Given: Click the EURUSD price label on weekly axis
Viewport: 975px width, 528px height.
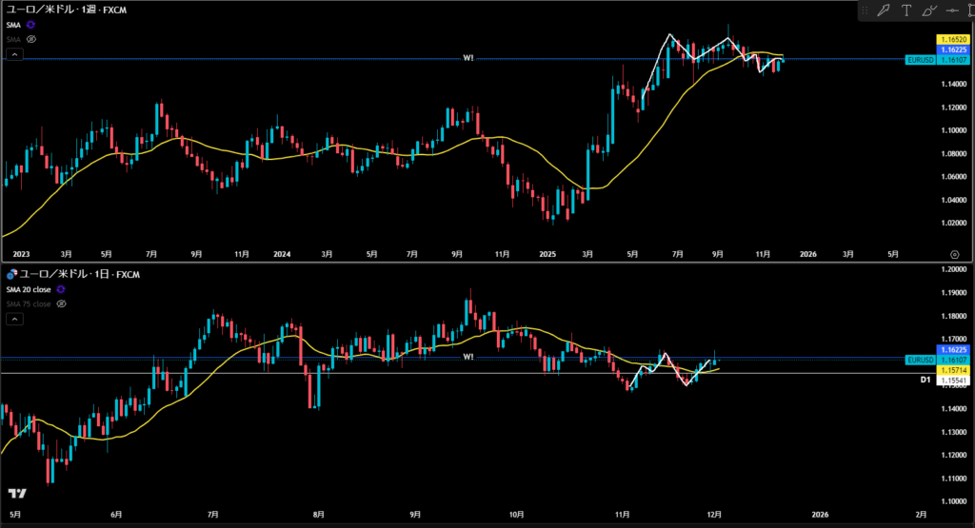Looking at the screenshot, I should point(921,59).
